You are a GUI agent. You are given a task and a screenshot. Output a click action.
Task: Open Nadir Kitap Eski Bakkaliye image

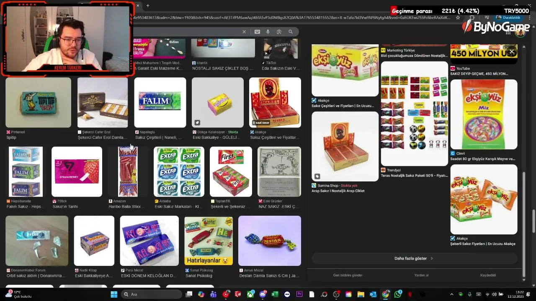tap(94, 241)
